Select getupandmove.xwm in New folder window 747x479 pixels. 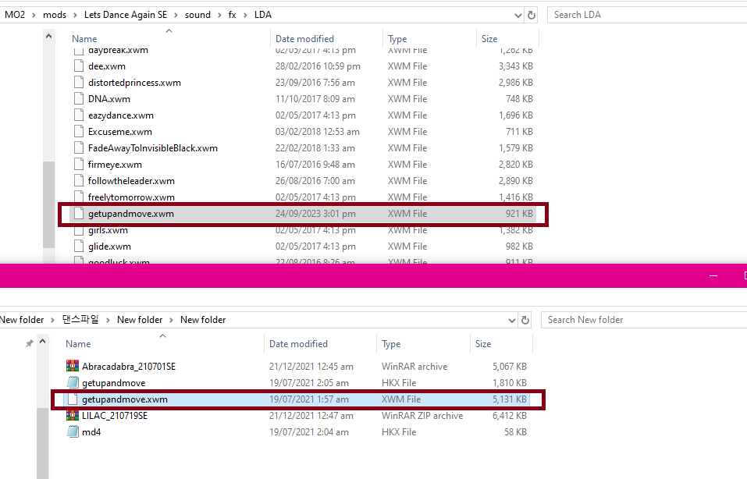point(297,399)
